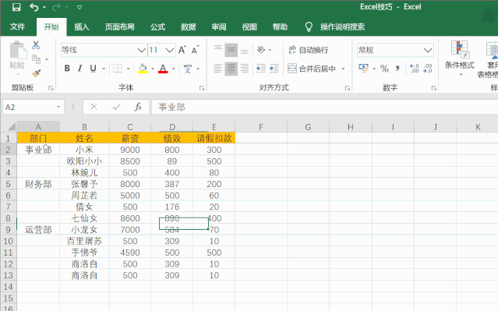The height and width of the screenshot is (311, 498).
Task: Click the Select All corner triangle
Action: (x=11, y=127)
